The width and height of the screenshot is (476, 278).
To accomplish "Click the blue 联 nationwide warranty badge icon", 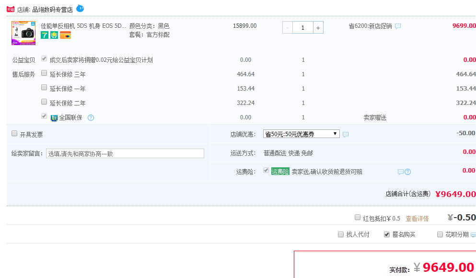I will (x=54, y=118).
